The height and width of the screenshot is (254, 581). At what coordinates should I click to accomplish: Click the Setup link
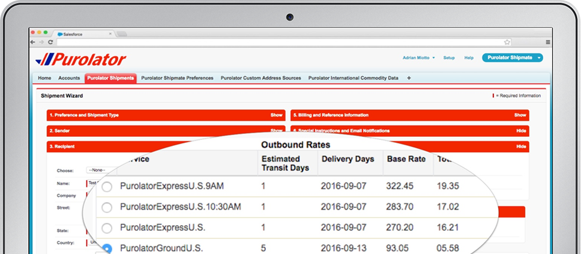pyautogui.click(x=449, y=58)
